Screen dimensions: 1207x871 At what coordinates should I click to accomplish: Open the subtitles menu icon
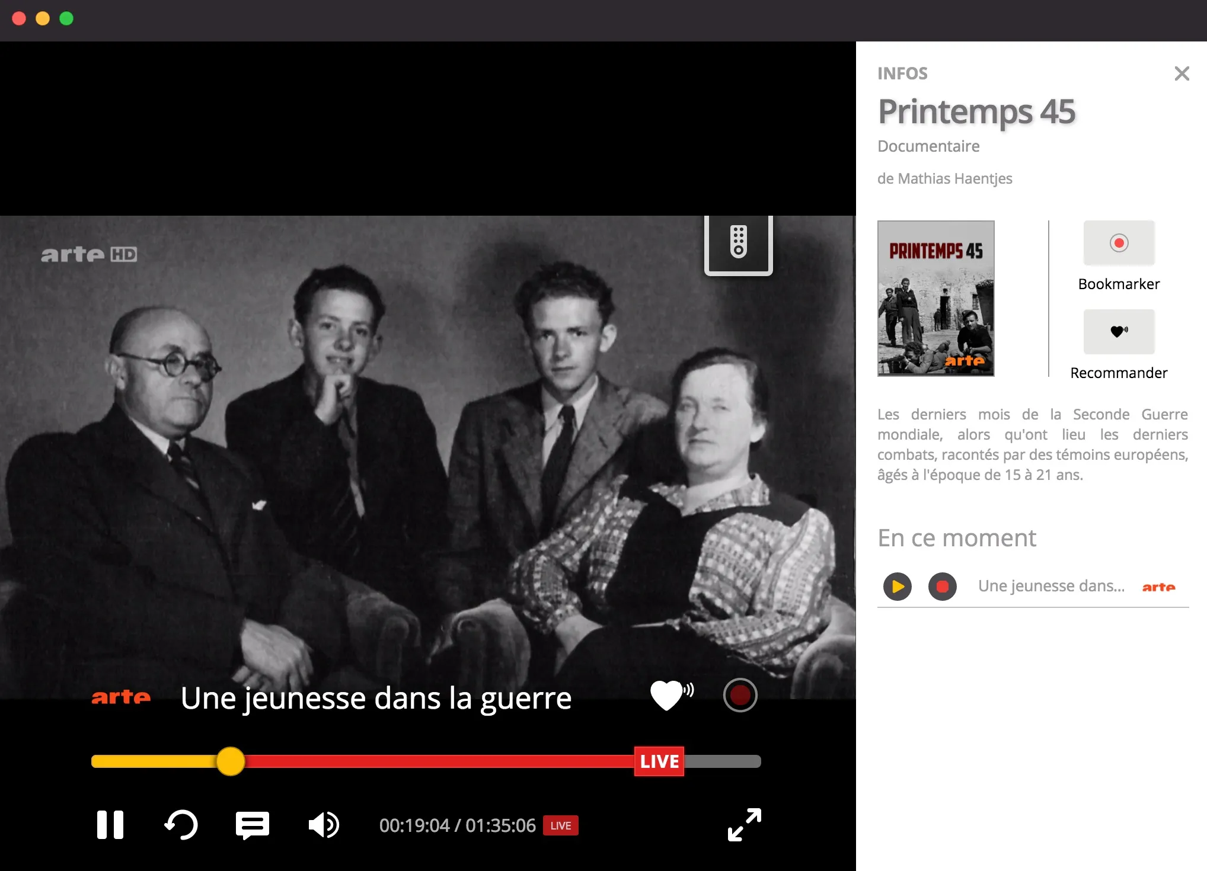point(253,825)
